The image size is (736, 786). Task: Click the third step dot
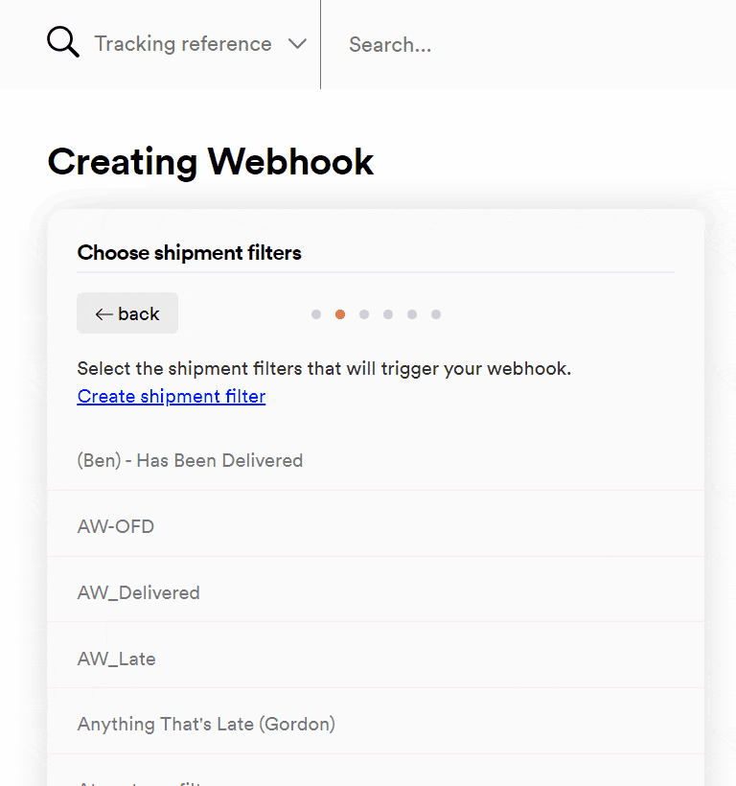tap(364, 313)
